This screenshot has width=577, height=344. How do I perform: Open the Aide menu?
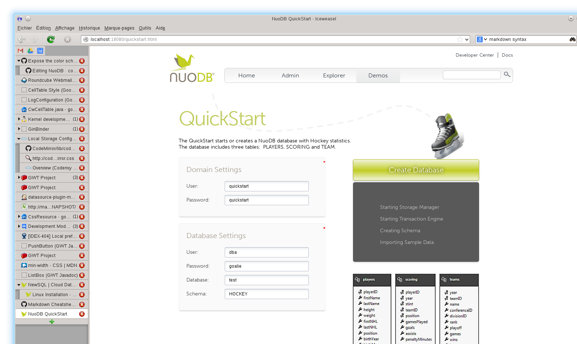(x=160, y=28)
